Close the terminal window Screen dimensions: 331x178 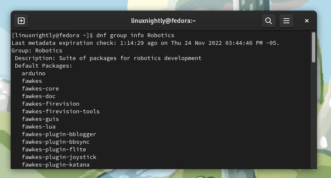point(307,21)
